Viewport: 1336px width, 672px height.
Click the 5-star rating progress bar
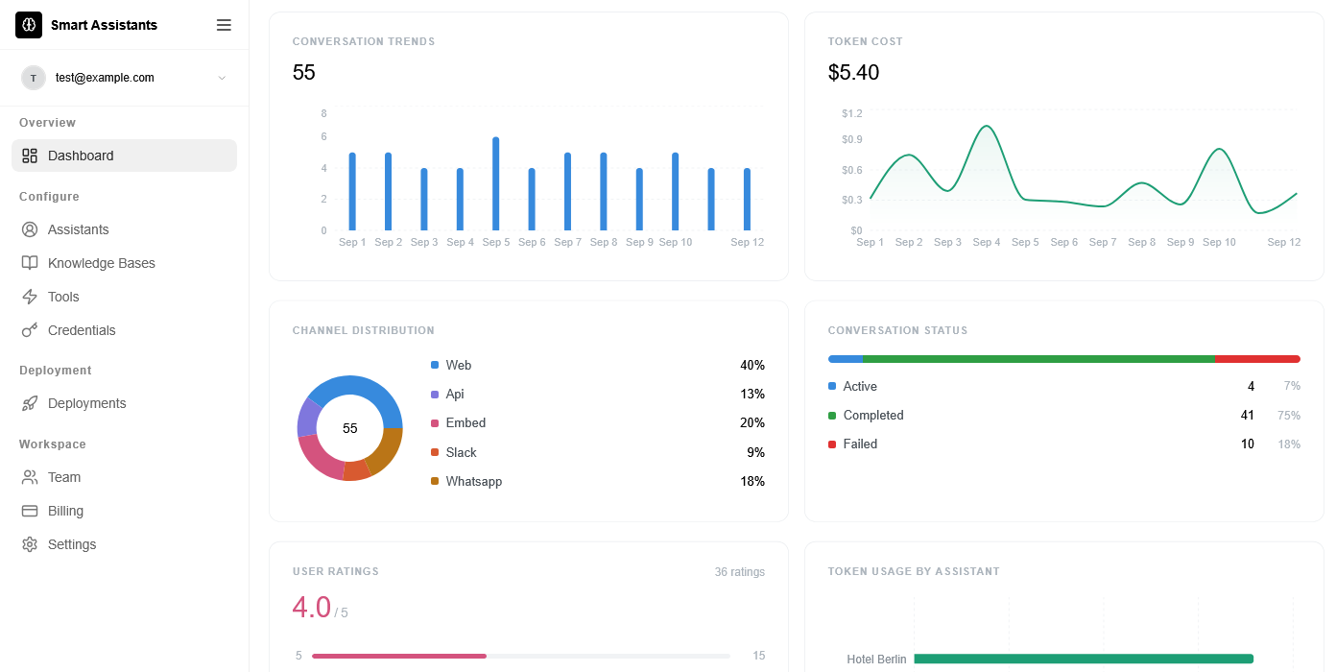(x=521, y=656)
